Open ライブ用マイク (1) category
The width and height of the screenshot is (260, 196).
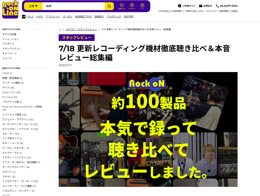[12, 138]
